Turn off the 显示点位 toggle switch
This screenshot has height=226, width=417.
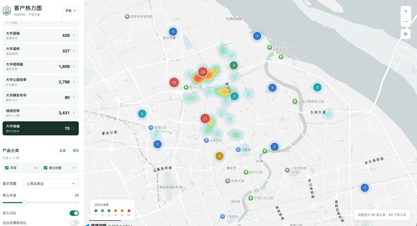click(x=74, y=213)
